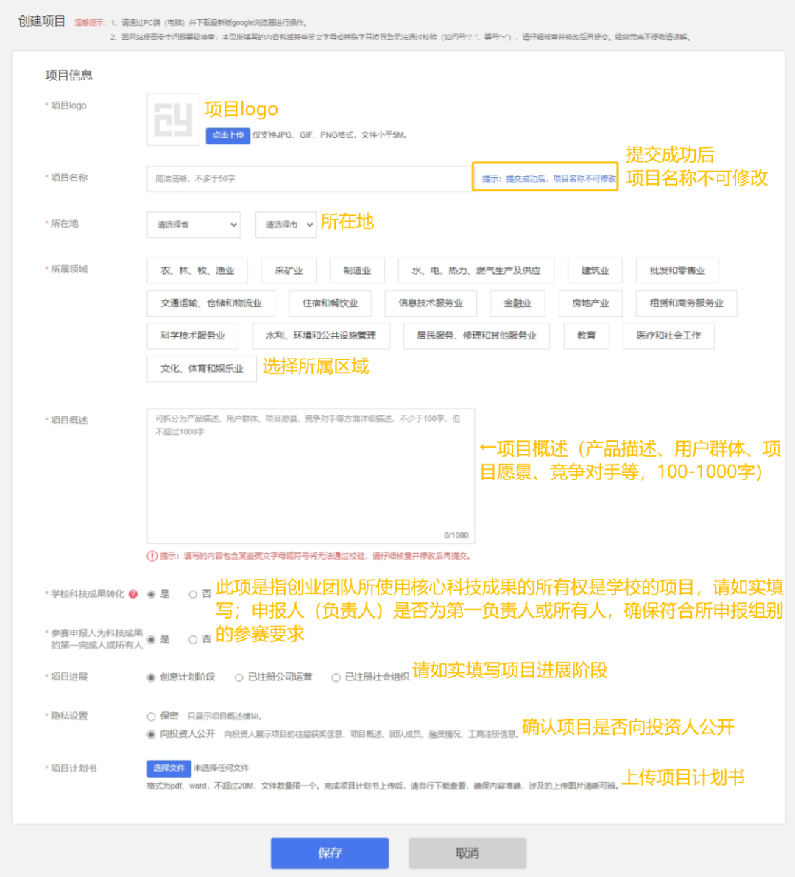Click the red help icon beside 学校科技成果转化
Image resolution: width=795 pixels, height=877 pixels.
coord(133,594)
